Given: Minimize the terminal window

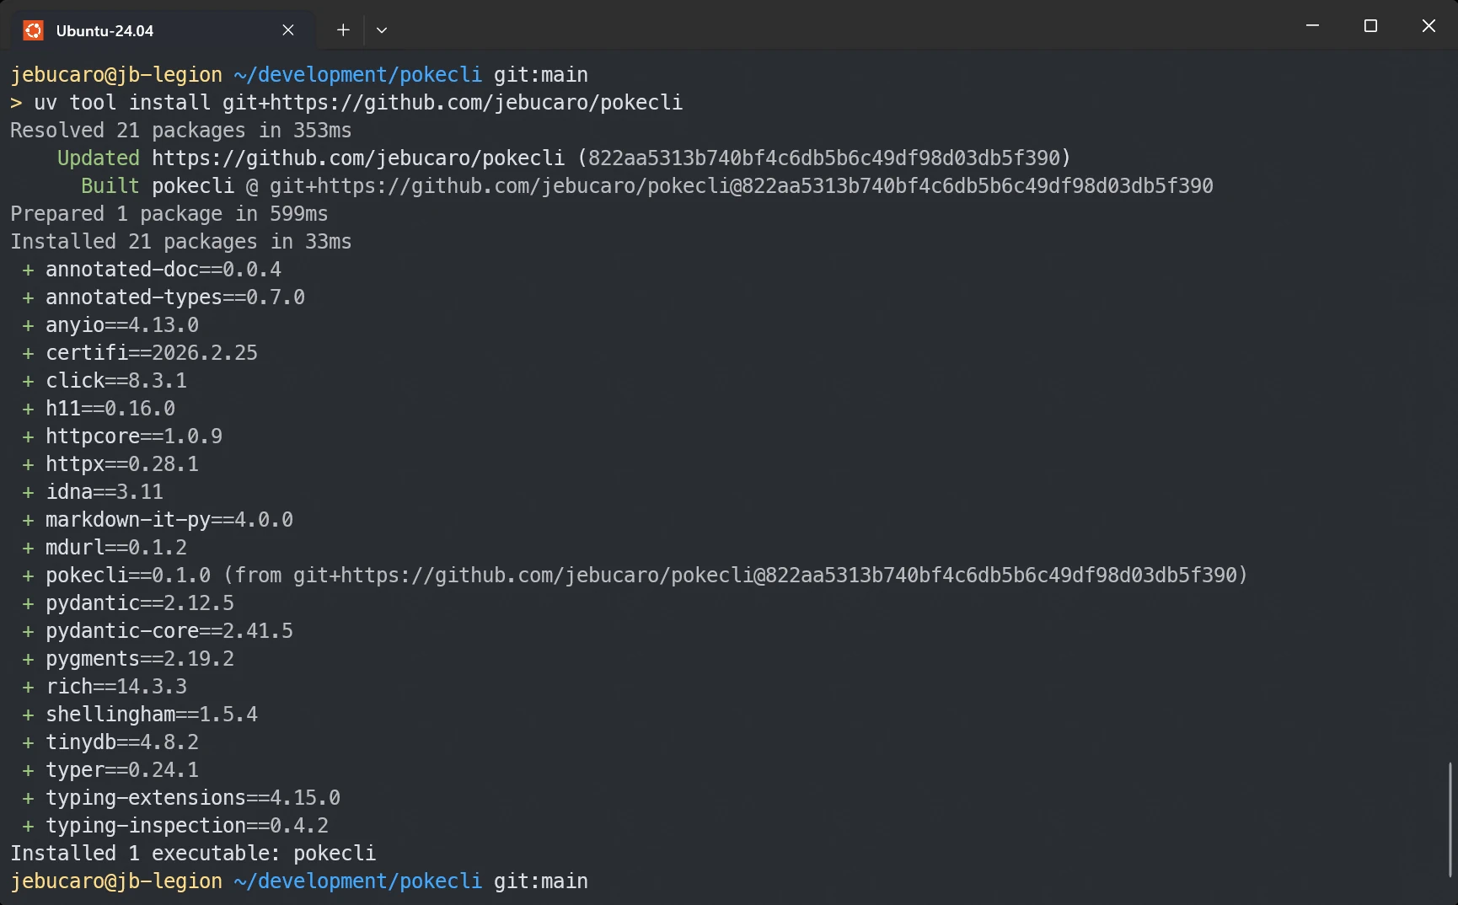Looking at the screenshot, I should coord(1311,25).
